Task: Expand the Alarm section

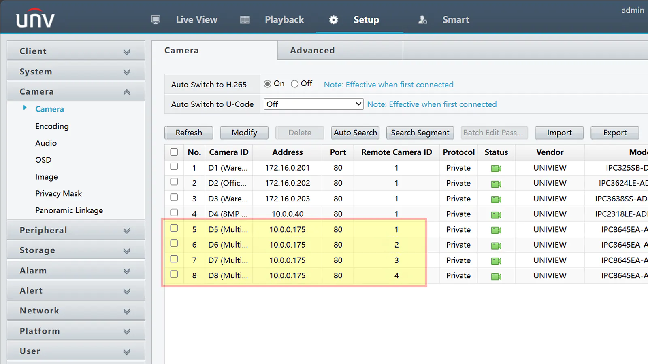Action: (x=76, y=271)
